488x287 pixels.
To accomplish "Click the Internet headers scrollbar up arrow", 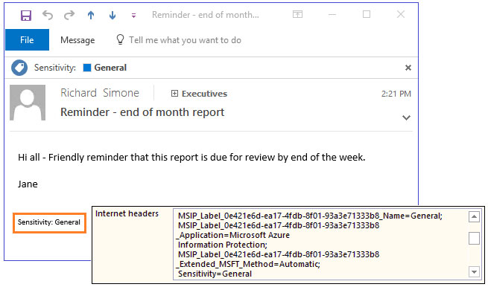I will click(474, 216).
